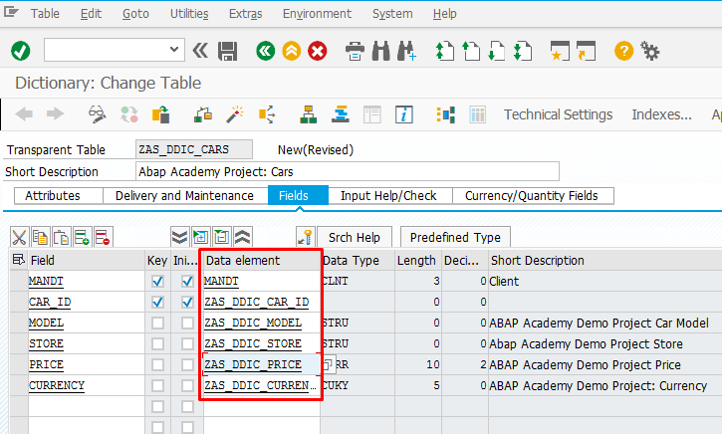Screen dimensions: 722x434
Task: Click Technical Settings button
Action: 558,114
